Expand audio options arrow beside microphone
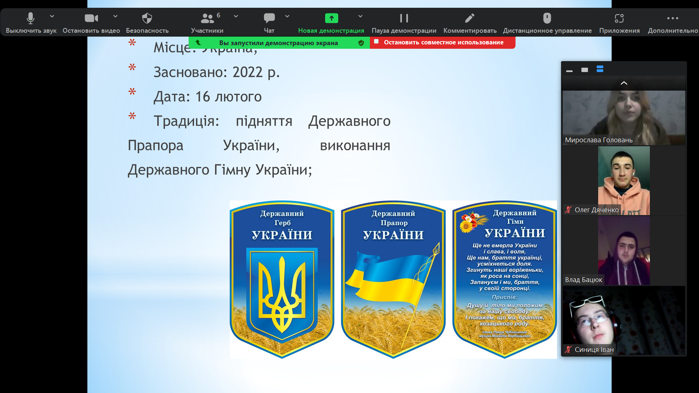699x393 pixels. [52, 16]
